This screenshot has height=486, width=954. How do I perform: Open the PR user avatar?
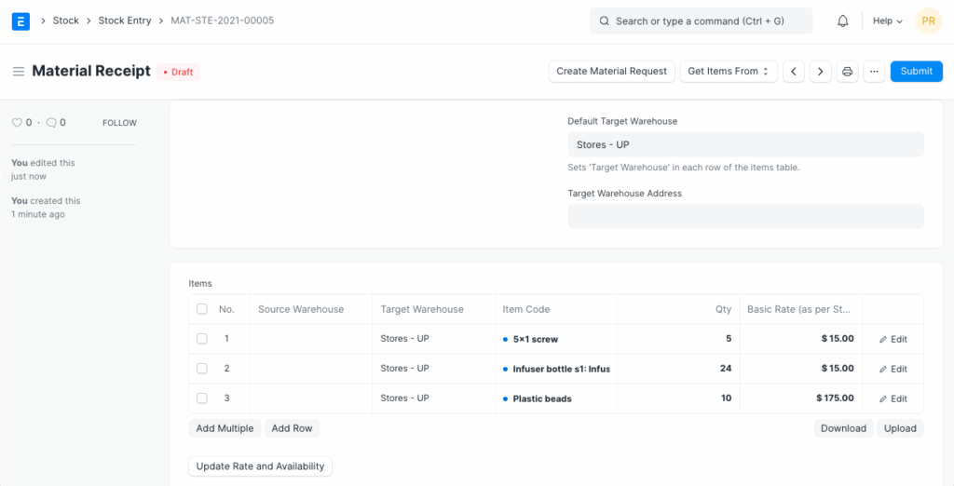[928, 20]
